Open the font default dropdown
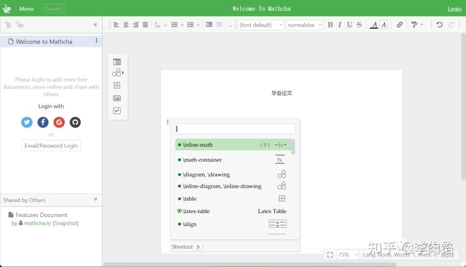 261,25
